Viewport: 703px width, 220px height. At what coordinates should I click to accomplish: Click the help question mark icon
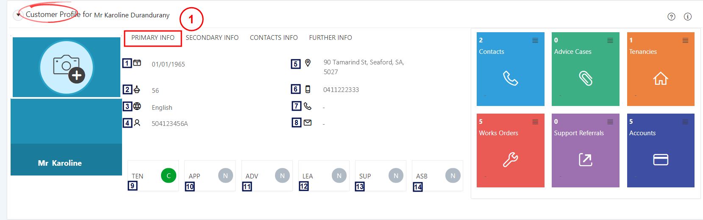click(671, 17)
